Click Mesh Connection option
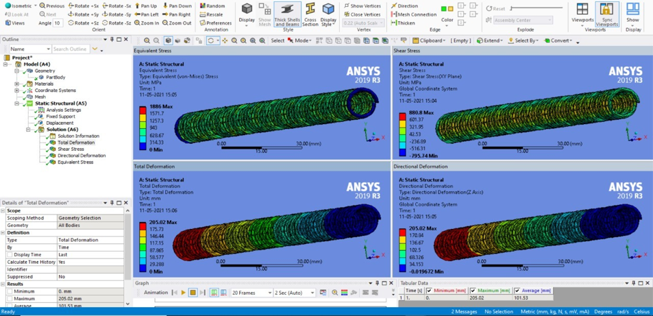The height and width of the screenshot is (316, 653). coord(414,14)
